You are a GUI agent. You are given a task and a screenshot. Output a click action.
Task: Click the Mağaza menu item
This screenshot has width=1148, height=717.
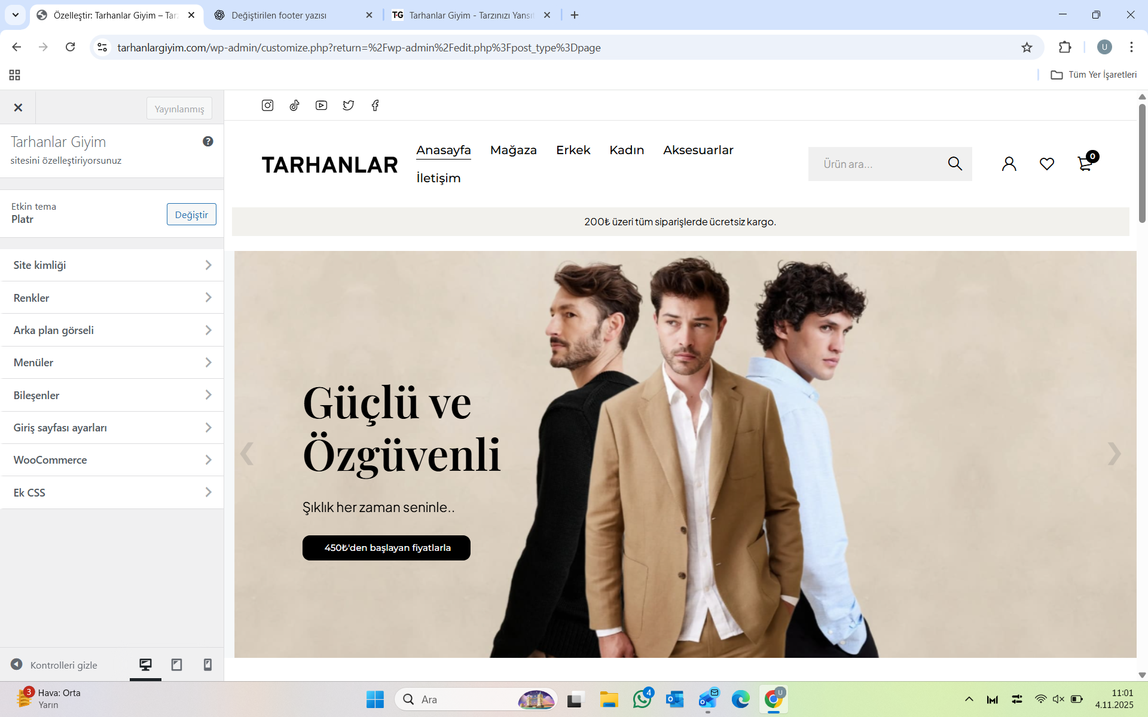(x=513, y=150)
